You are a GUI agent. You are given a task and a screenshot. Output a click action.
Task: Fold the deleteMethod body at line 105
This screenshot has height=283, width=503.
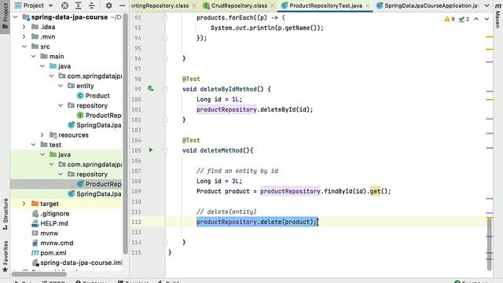[165, 150]
